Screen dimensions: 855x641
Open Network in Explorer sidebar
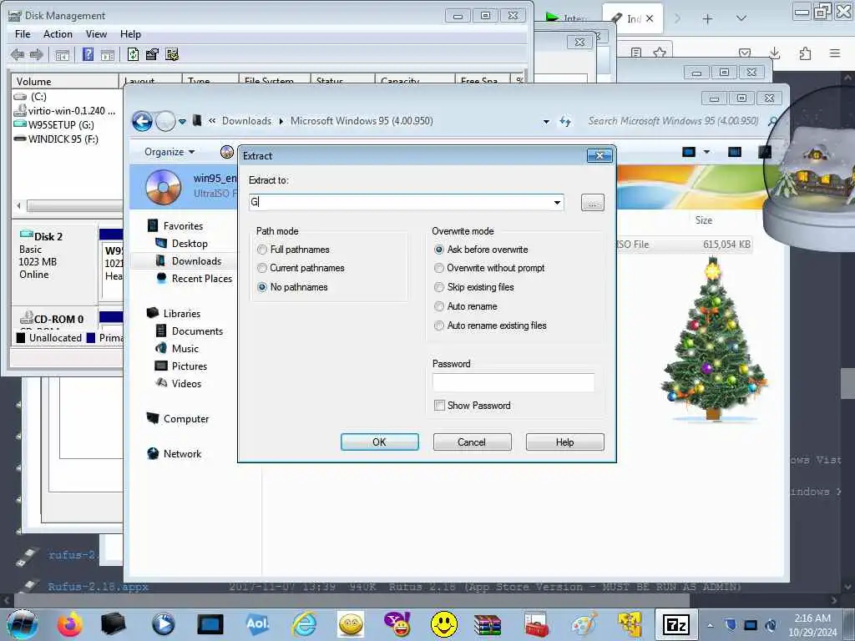[182, 454]
